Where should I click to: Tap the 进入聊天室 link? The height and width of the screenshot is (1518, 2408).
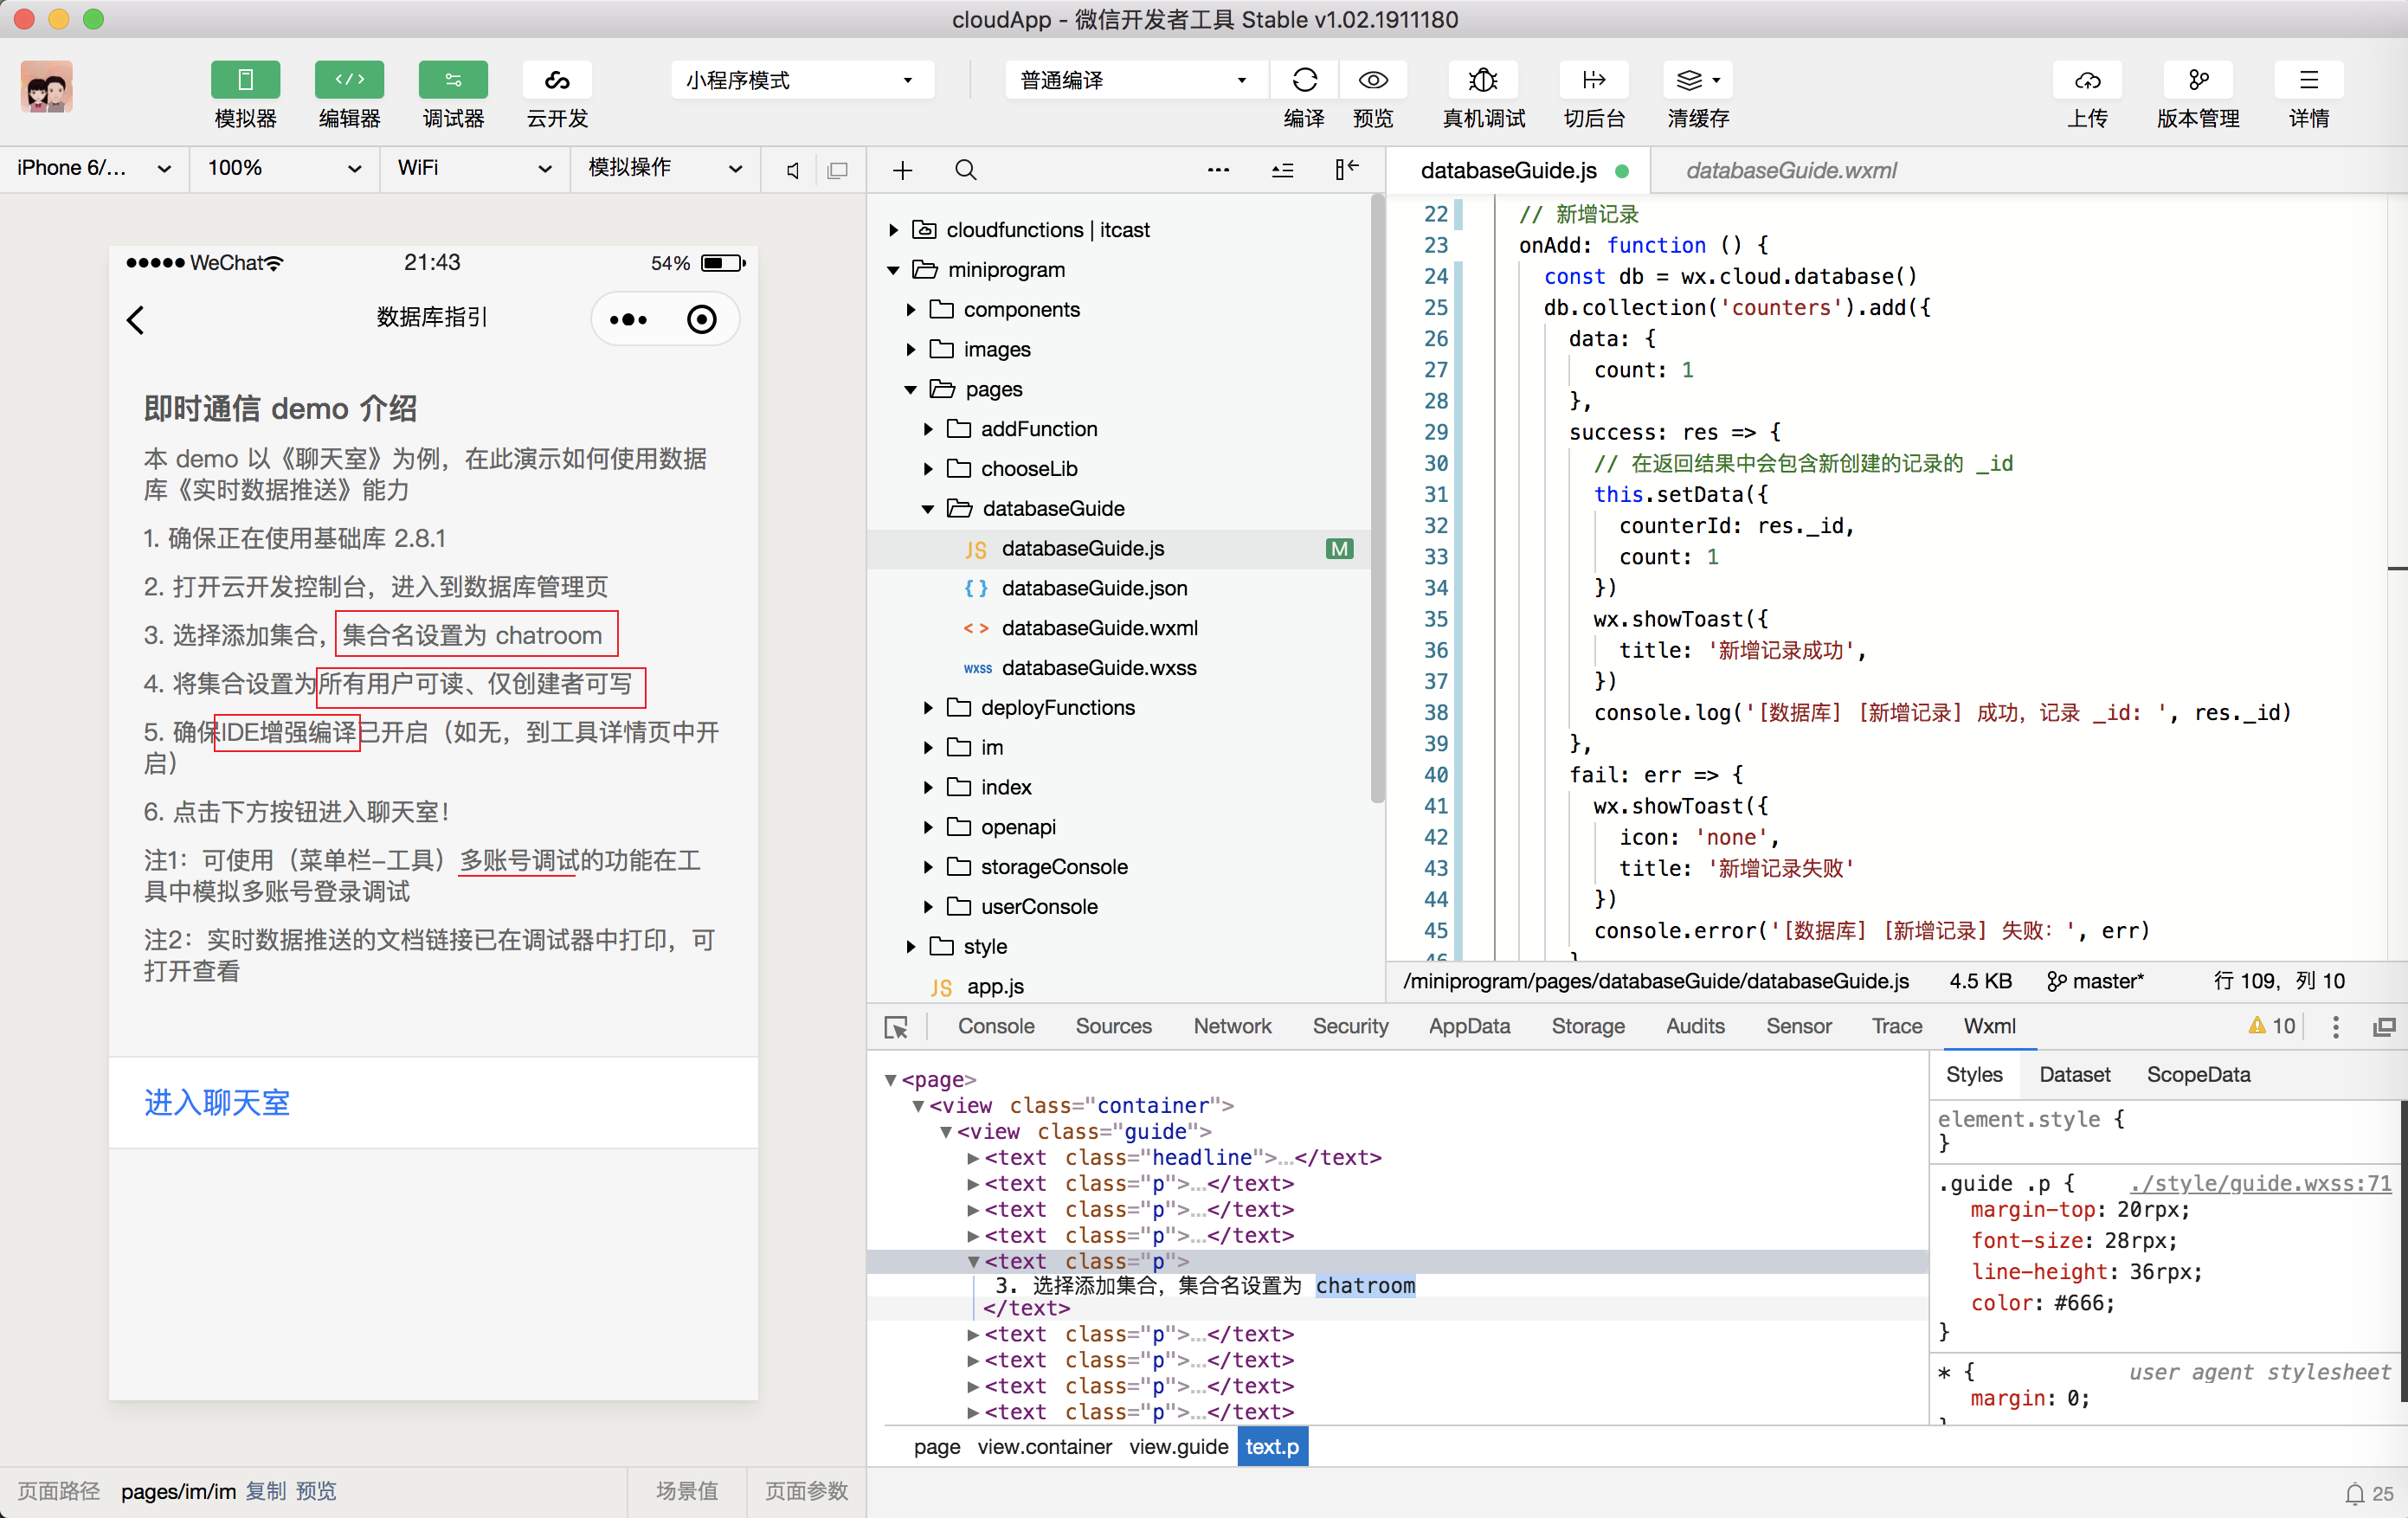[x=216, y=1102]
